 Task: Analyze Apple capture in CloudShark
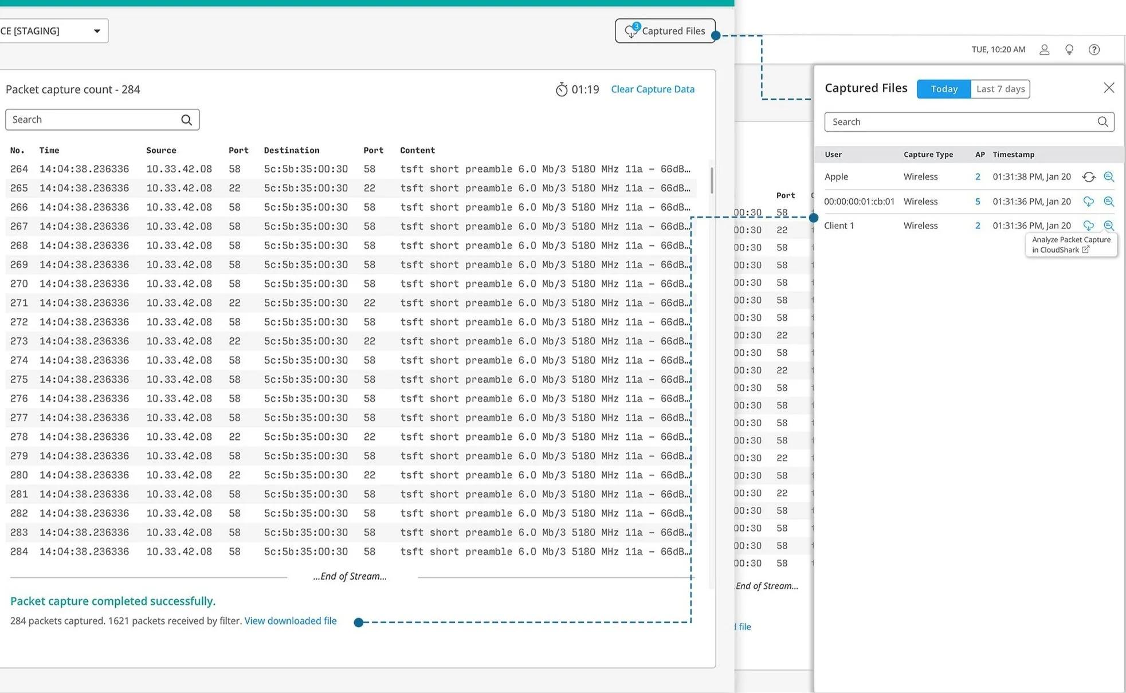tap(1109, 177)
